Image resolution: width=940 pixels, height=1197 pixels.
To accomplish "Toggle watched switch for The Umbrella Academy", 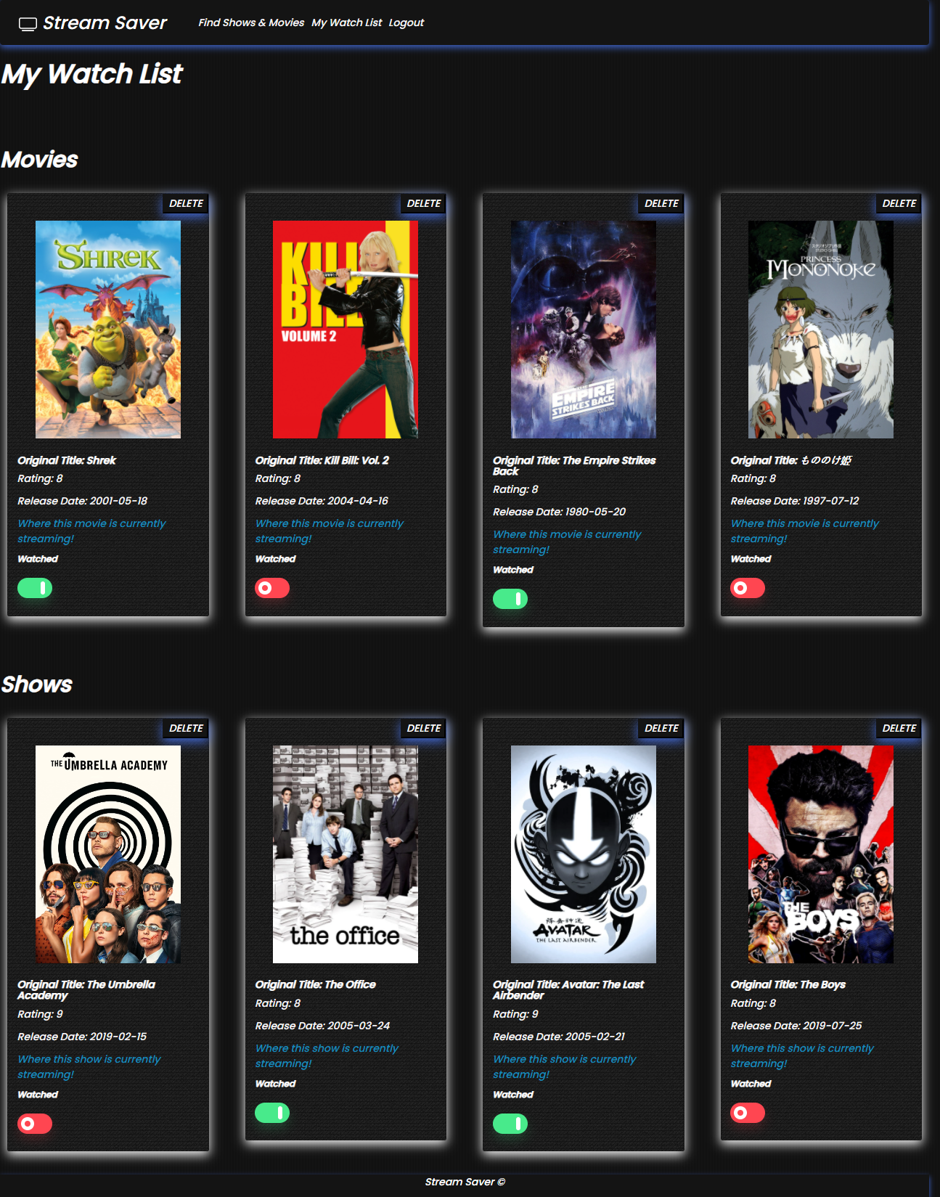I will point(35,1124).
